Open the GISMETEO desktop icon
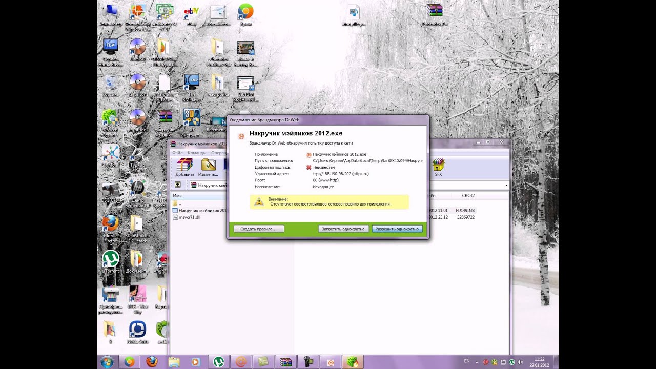Viewport: 656px width, 369px height. 165,53
